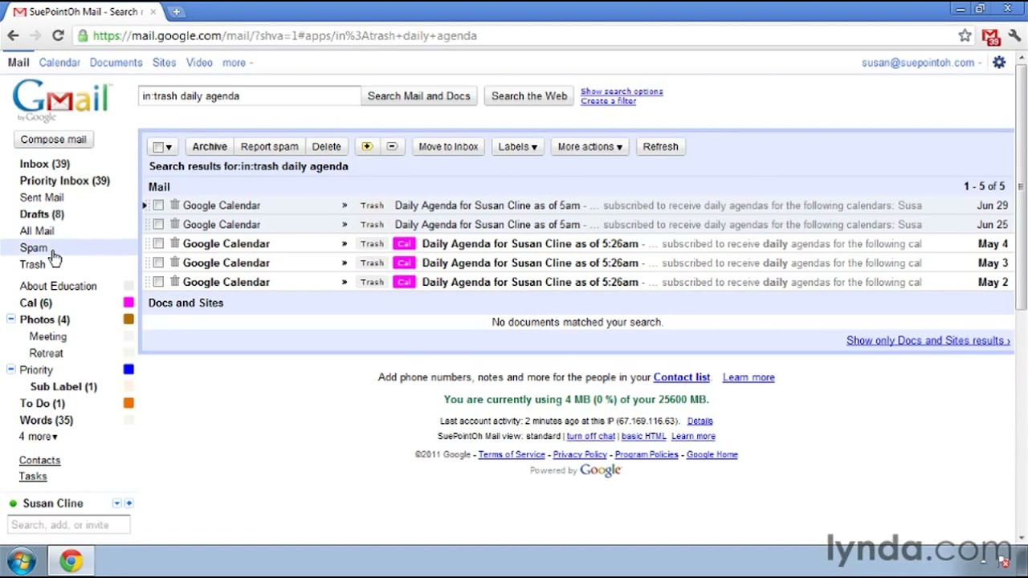Viewport: 1028px width, 578px height.
Task: Tick the checkbox for the May 3 email
Action: point(158,263)
